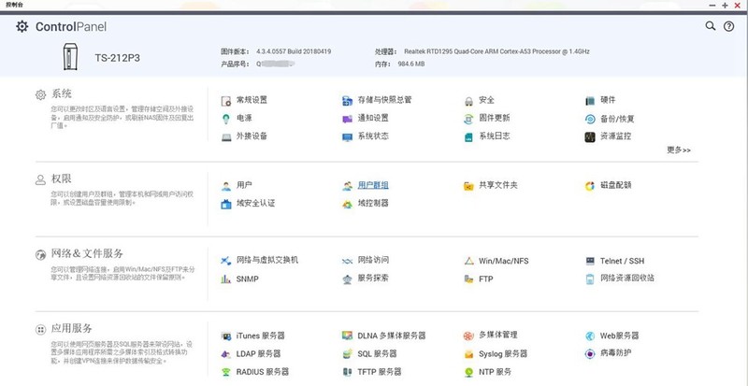Click the RADIUS 服务器 link
This screenshot has height=386, width=748.
pyautogui.click(x=263, y=372)
